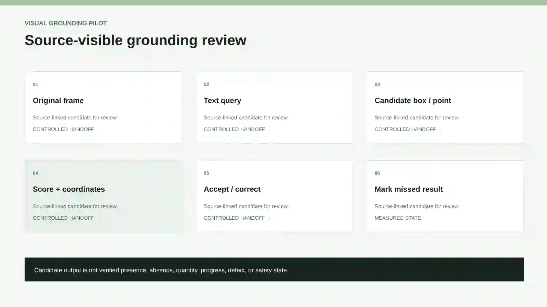The height and width of the screenshot is (307, 547).
Task: Click Source-linked candidate text under Mark missed result
Action: 416,206
